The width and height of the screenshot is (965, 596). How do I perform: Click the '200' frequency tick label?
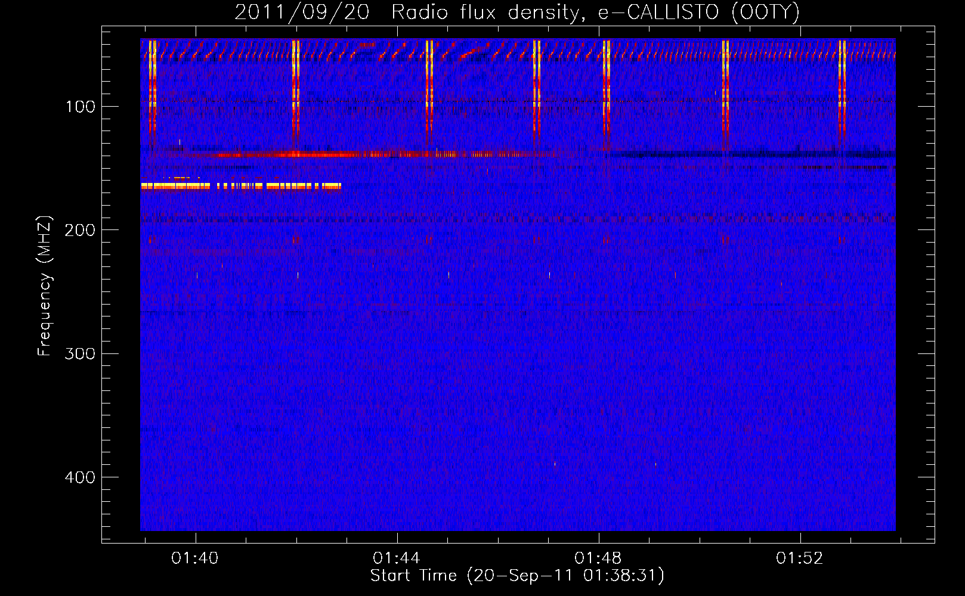tap(80, 230)
